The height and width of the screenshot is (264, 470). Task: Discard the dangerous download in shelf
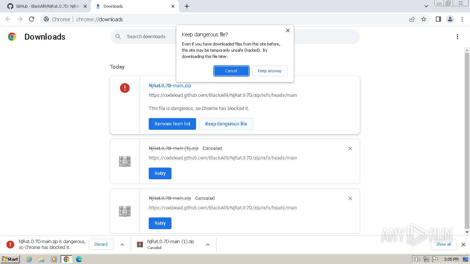[x=101, y=244]
